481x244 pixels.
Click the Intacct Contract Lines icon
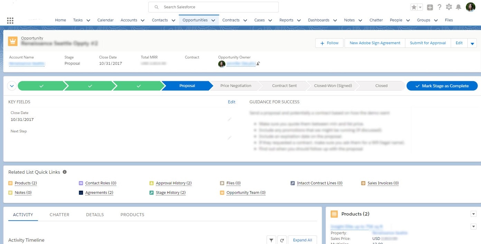(293, 183)
